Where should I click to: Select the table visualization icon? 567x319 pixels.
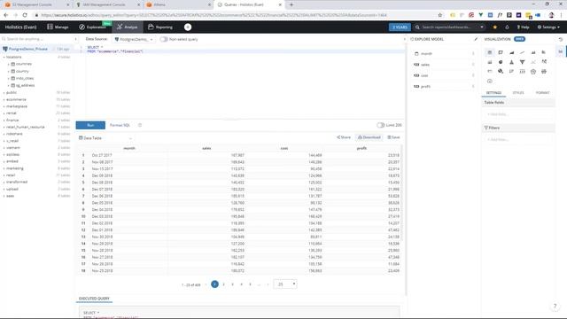click(x=490, y=52)
